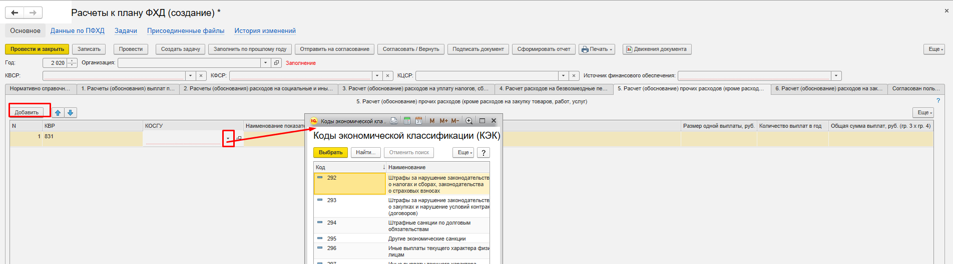Open Движения документа report

[x=657, y=49]
